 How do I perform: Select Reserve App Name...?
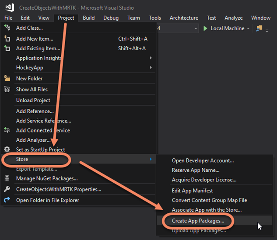coord(214,170)
